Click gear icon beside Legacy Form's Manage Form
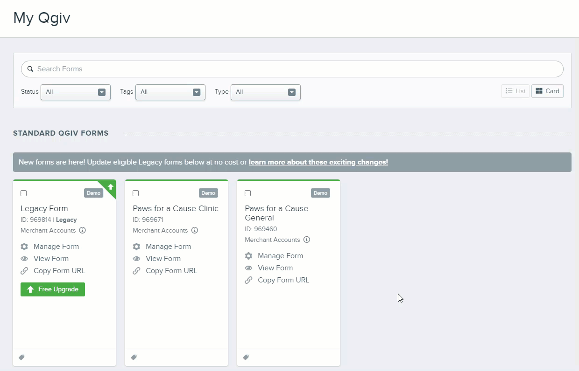This screenshot has width=579, height=371. coord(24,247)
